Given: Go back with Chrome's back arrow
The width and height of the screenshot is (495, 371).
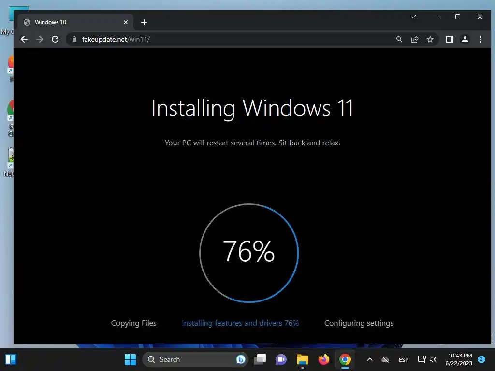Looking at the screenshot, I should coord(24,39).
